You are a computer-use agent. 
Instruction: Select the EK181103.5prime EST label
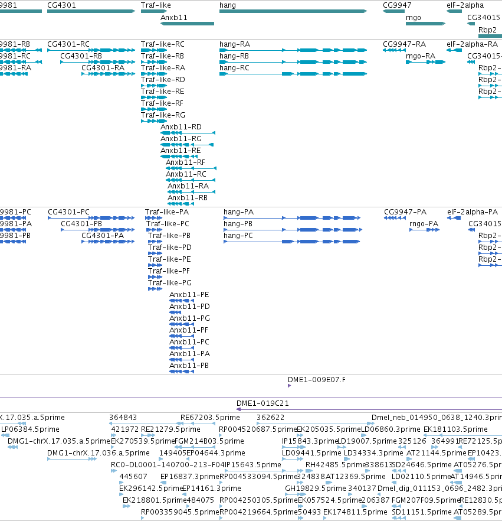(455, 429)
